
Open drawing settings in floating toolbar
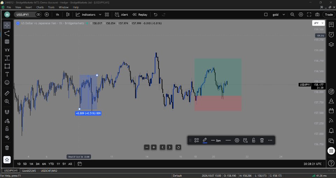[237, 140]
